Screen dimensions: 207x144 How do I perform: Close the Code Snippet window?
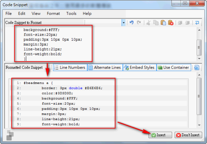coord(197,3)
